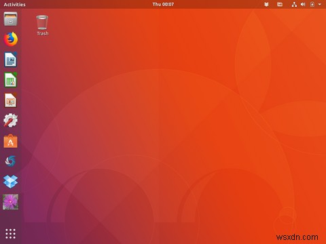Open the clock calendar Thu 00:07
326x244 pixels.
(163, 4)
